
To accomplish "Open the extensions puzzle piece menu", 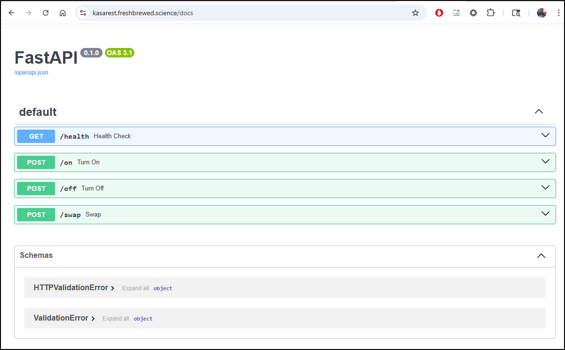I will 490,13.
